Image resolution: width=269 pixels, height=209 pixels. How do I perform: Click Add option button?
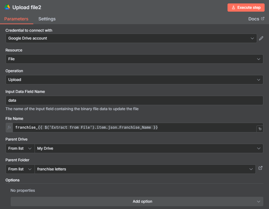click(x=137, y=201)
